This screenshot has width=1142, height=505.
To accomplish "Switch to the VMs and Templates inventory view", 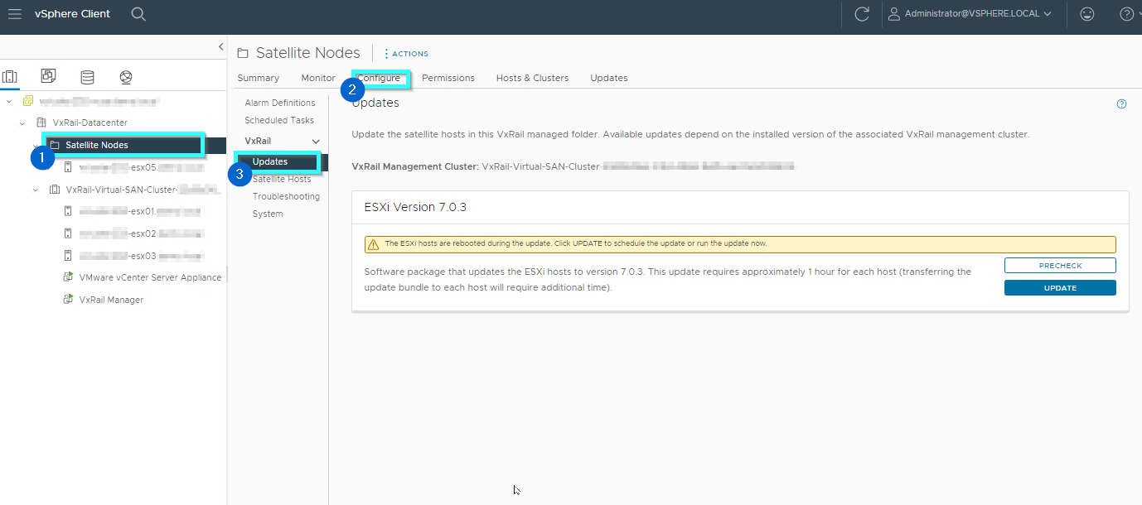I will click(49, 76).
